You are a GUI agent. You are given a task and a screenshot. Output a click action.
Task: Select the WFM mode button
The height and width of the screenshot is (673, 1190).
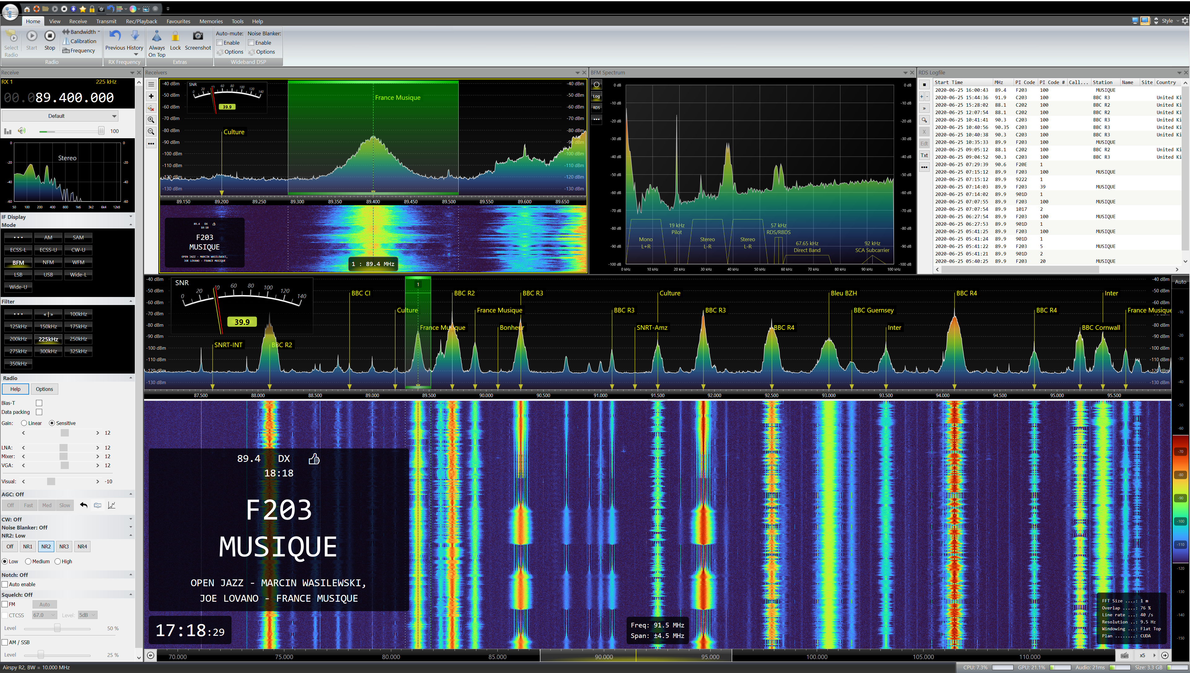pyautogui.click(x=78, y=262)
